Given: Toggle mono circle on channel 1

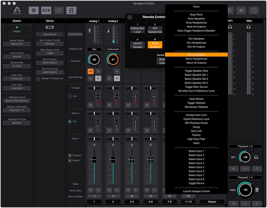Looking at the screenshot, I should pos(94,196).
